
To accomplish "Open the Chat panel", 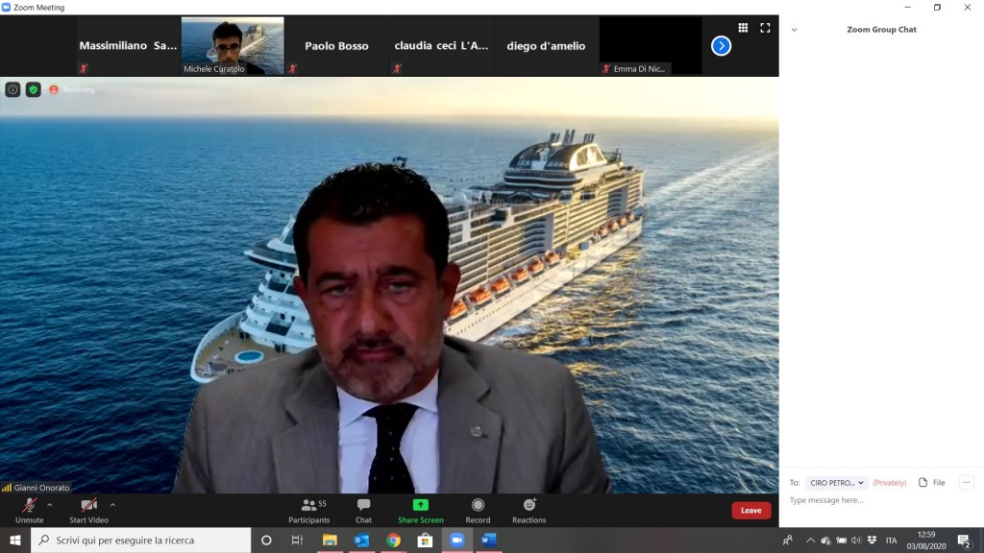I will (x=363, y=510).
